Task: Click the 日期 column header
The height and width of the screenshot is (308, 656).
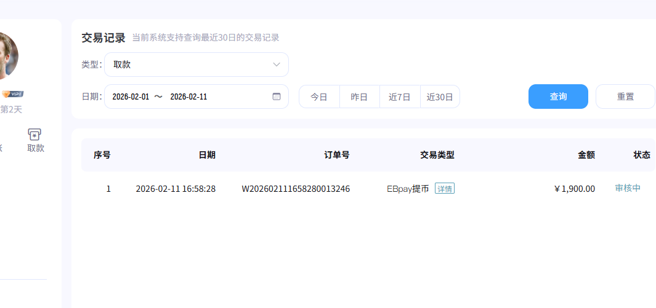Action: click(x=207, y=155)
